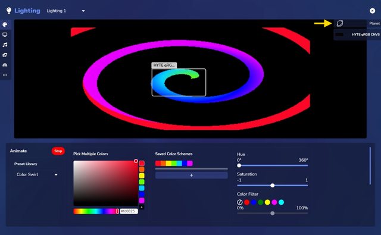Viewport: 381px width, 235px height.
Task: Click the small arrow below color swatches
Action: (142, 207)
